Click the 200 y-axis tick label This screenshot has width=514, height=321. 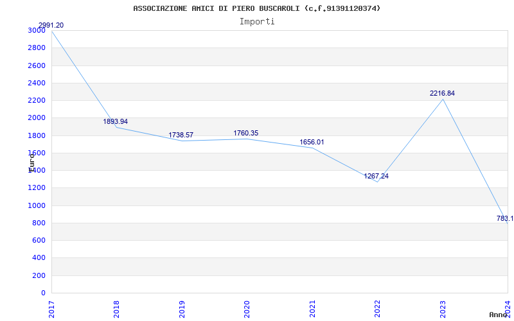tap(39, 275)
